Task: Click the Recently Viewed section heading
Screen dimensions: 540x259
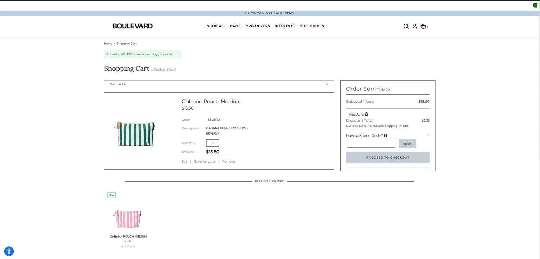Action: point(270,181)
